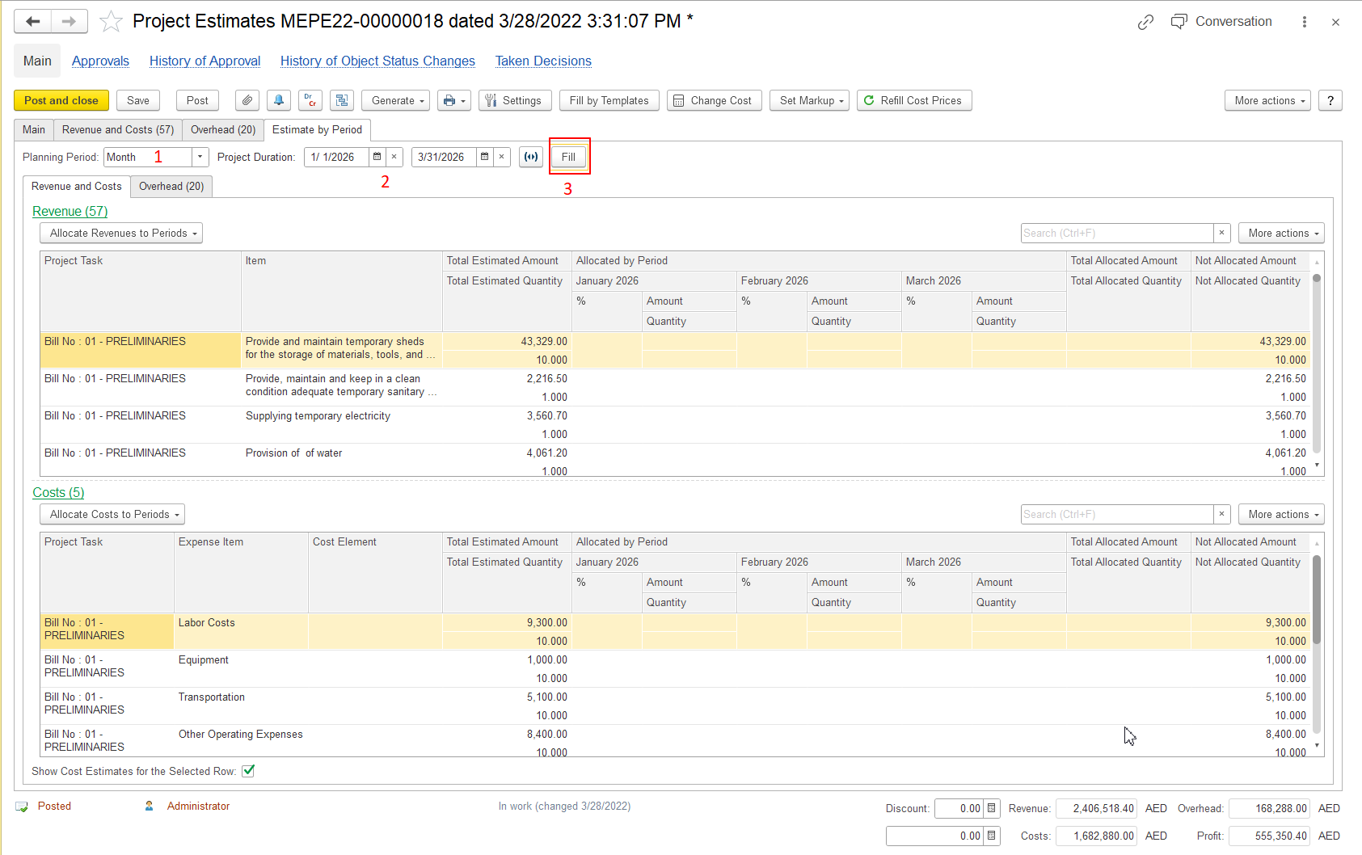The image size is (1362, 855).
Task: Click the Discount amount field
Action: 959,808
